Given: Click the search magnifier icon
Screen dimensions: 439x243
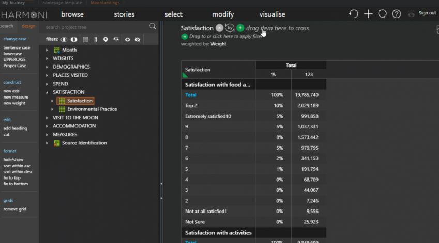Looking at the screenshot, I should (153, 26).
